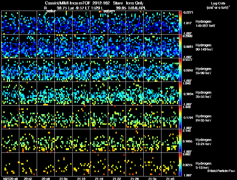Click the '21:10' time axis label
The width and height of the screenshot is (237, 180).
click(81, 179)
